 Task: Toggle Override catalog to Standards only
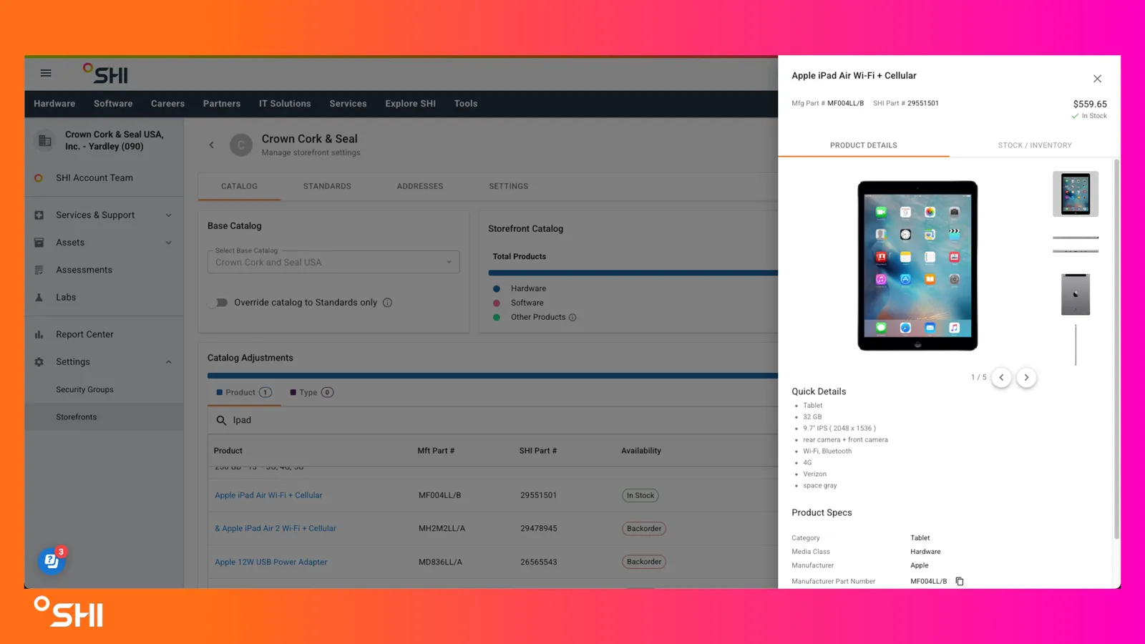click(x=218, y=303)
